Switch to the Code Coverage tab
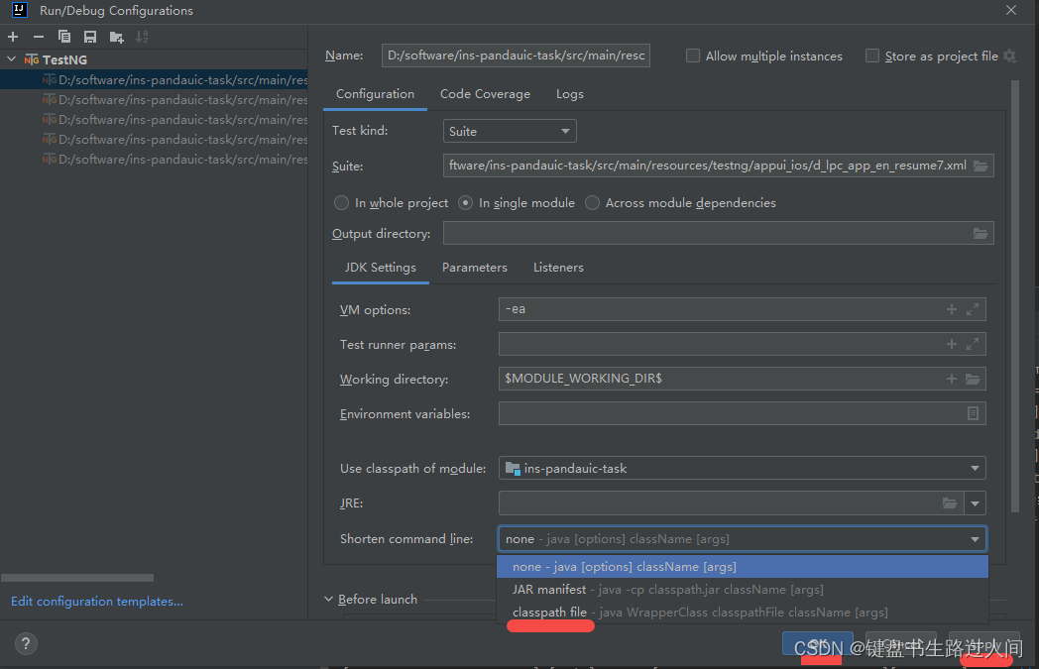The image size is (1039, 669). pyautogui.click(x=485, y=93)
